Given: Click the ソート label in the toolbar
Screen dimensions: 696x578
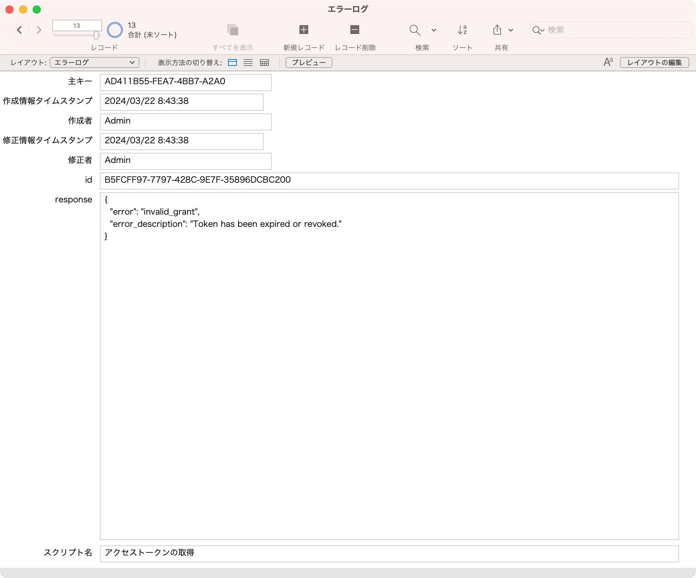Looking at the screenshot, I should coord(463,48).
